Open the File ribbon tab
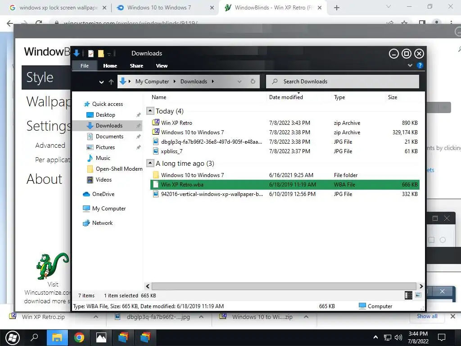 point(84,66)
